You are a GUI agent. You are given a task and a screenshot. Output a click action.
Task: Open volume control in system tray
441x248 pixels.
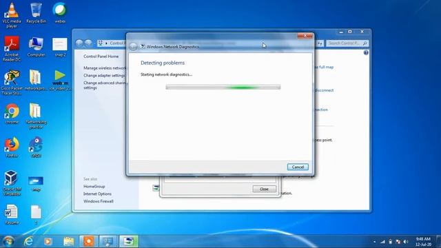406,242
